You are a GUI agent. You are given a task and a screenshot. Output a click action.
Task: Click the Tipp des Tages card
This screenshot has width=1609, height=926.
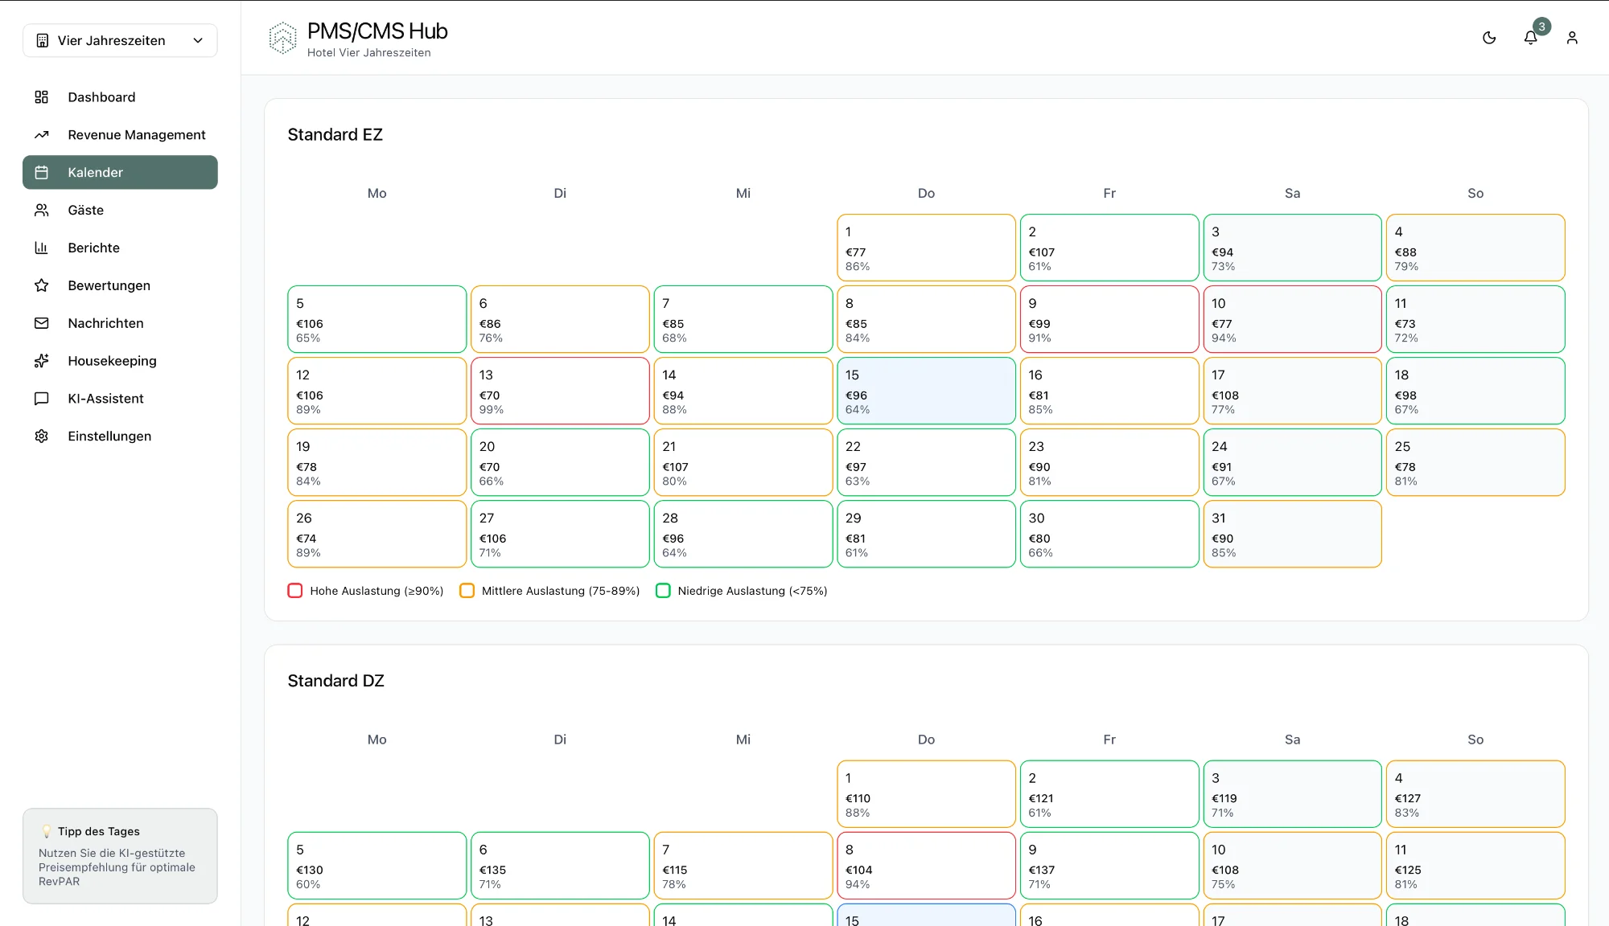(x=120, y=856)
